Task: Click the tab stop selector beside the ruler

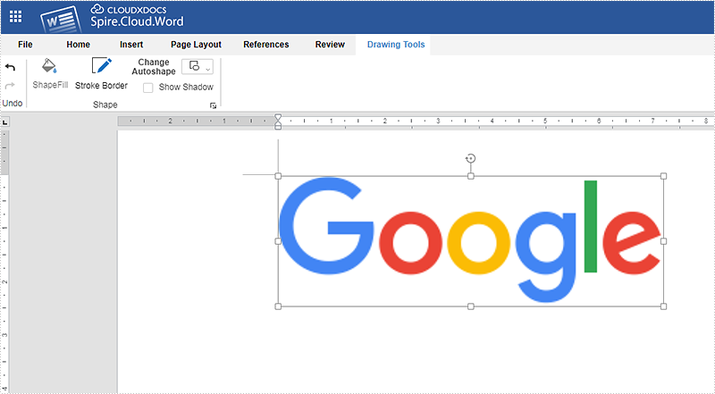Action: (x=4, y=122)
